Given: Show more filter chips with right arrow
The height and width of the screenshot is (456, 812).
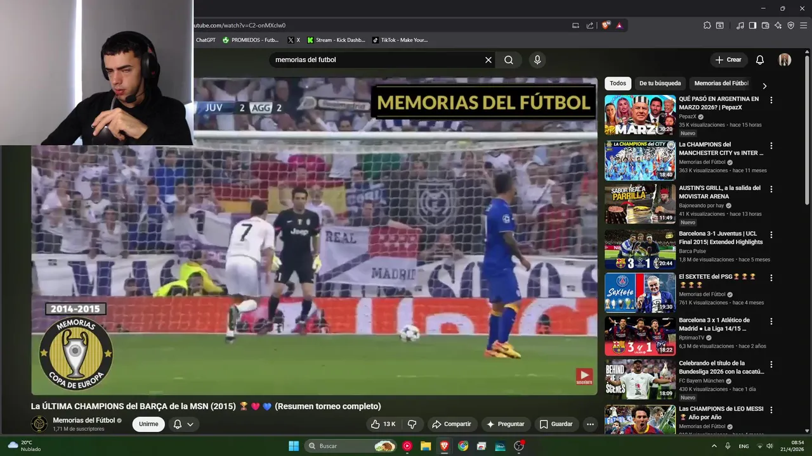Looking at the screenshot, I should coord(764,85).
